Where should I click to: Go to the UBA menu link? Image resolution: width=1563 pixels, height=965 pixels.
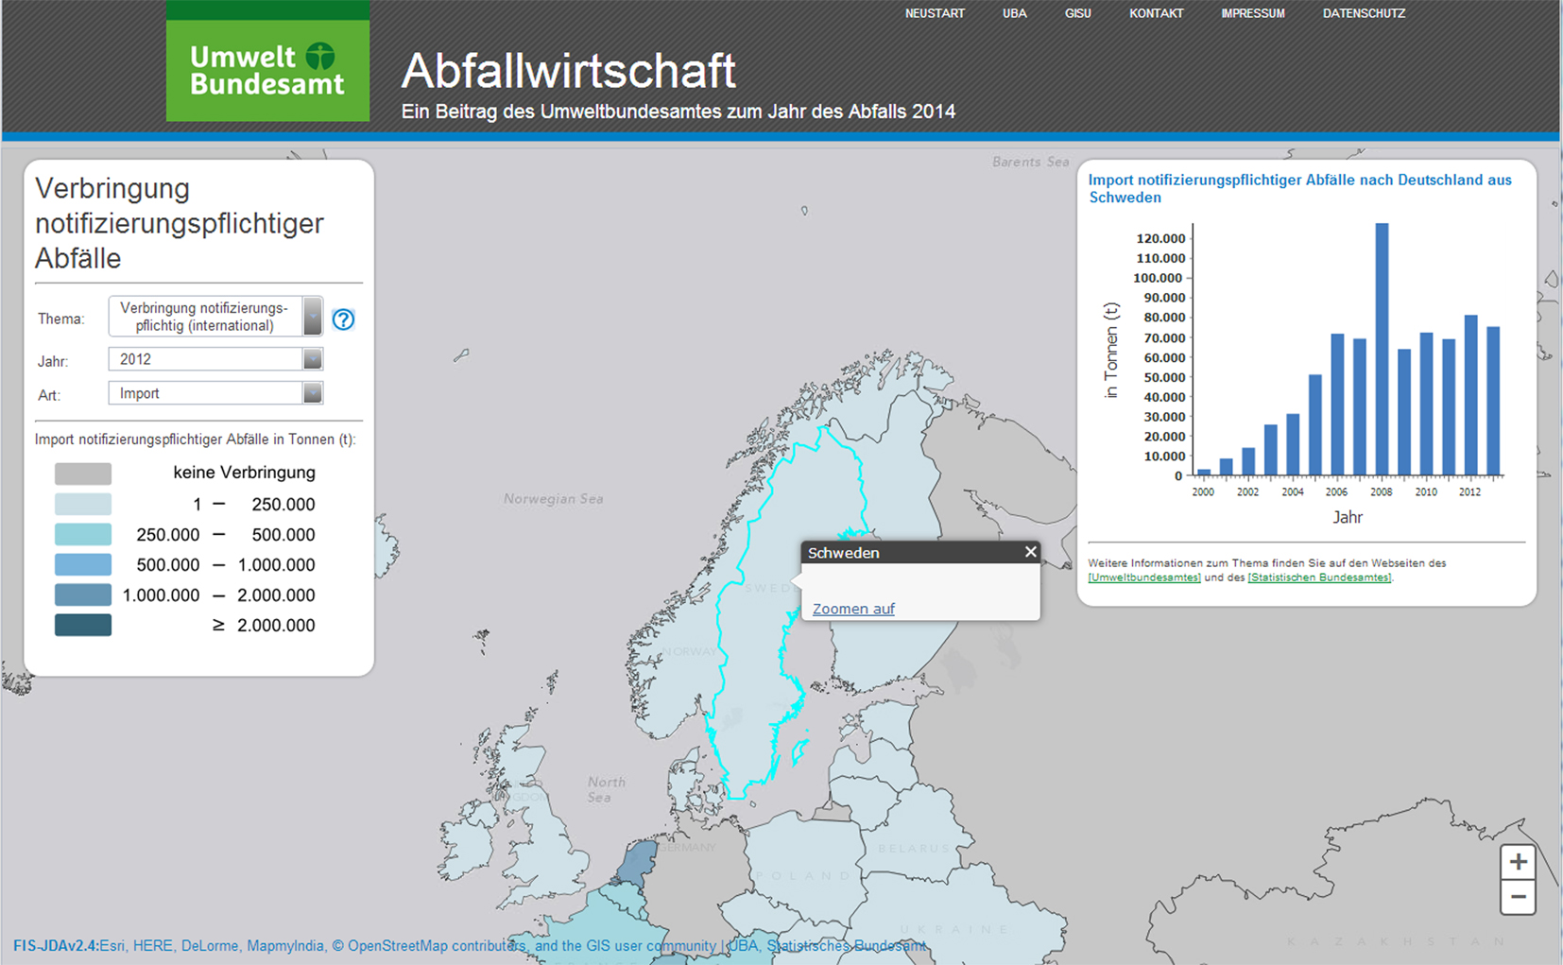tap(1014, 13)
